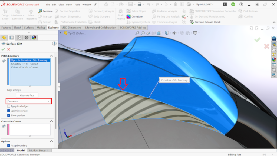This screenshot has height=156, width=277.
Task: Run the Curvature analysis tool
Action: click(137, 16)
